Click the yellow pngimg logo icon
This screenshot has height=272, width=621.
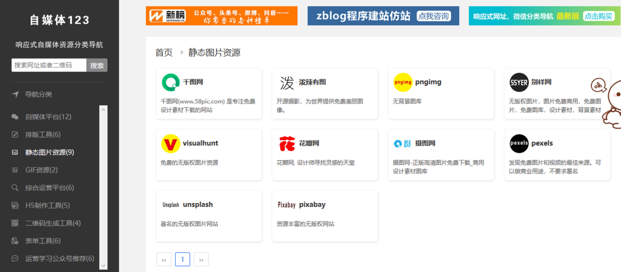[x=403, y=82]
